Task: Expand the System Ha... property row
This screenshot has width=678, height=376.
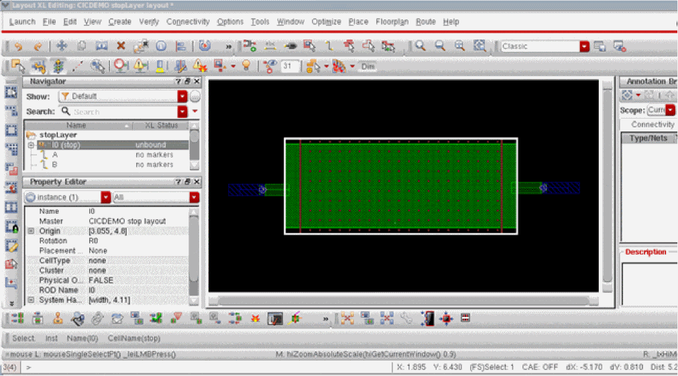Action: tap(31, 300)
